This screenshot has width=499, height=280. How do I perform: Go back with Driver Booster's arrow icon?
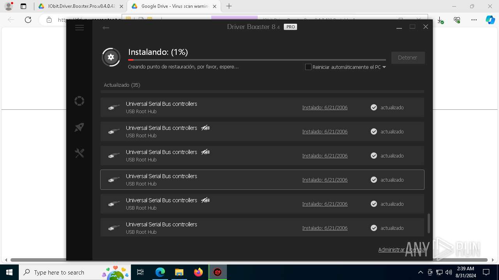(x=106, y=28)
